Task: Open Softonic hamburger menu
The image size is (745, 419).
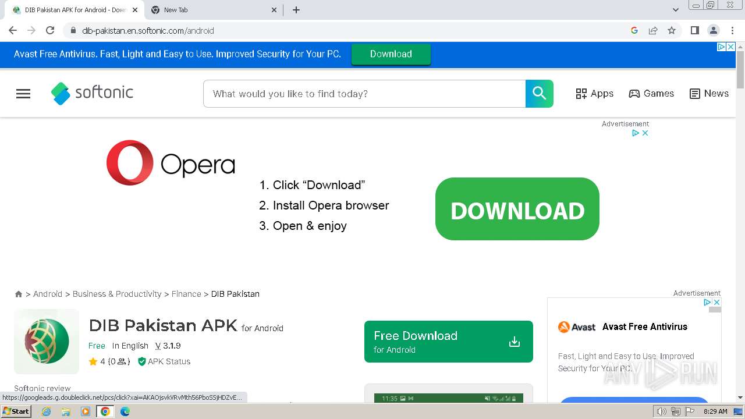Action: pos(23,94)
